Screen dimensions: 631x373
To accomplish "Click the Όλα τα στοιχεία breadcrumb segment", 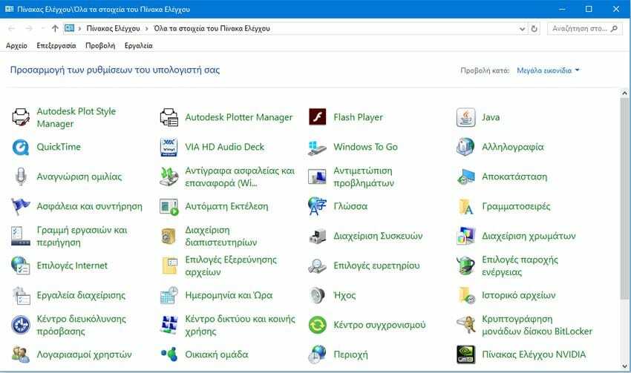I will (212, 28).
